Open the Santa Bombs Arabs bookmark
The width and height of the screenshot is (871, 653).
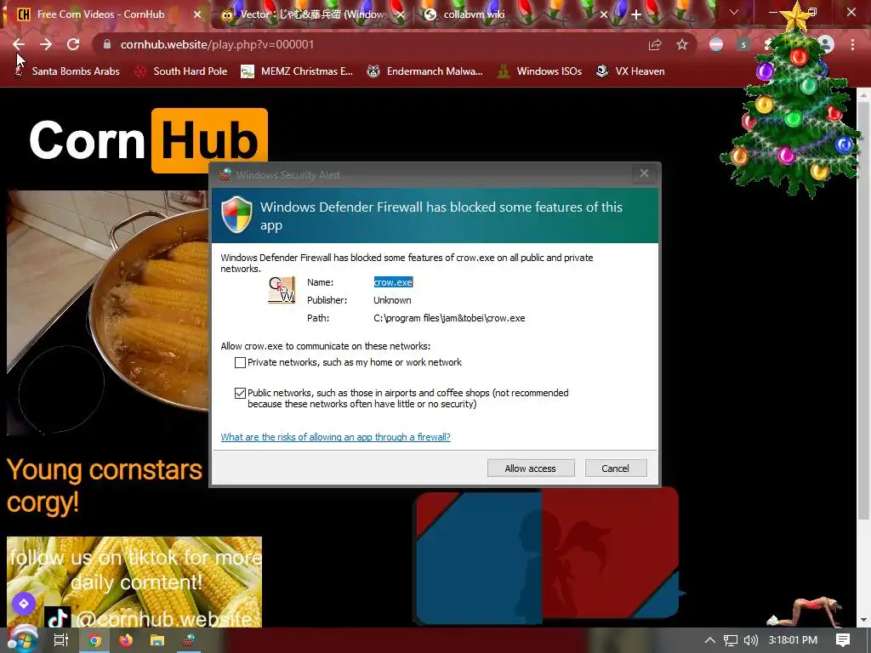pos(66,71)
